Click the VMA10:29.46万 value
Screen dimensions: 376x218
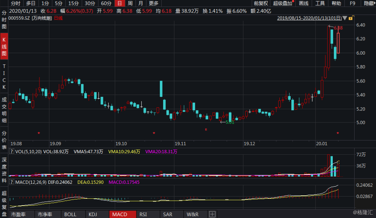tap(124, 151)
